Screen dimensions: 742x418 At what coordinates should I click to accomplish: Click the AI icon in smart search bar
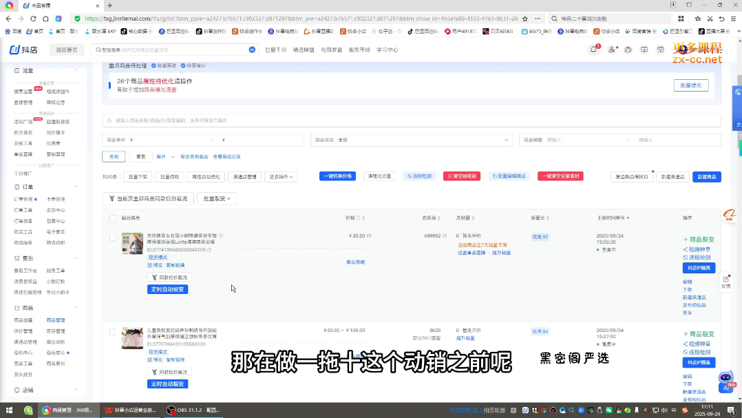pos(252,50)
